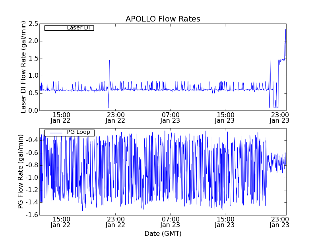
Task: Click the -1.0 tick on the bottom chart
Action: pos(31,178)
